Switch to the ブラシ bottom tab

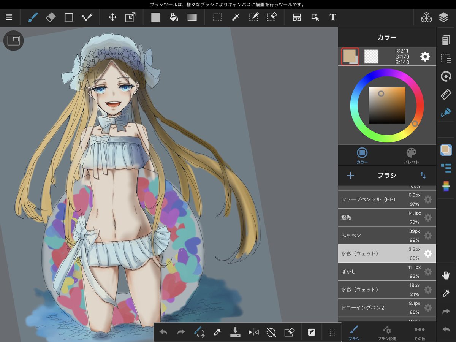pos(354,332)
